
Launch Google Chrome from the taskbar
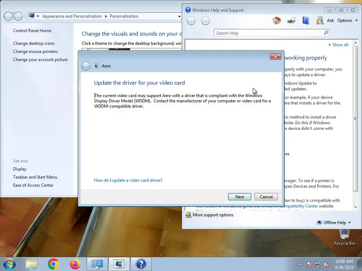tap(53, 264)
